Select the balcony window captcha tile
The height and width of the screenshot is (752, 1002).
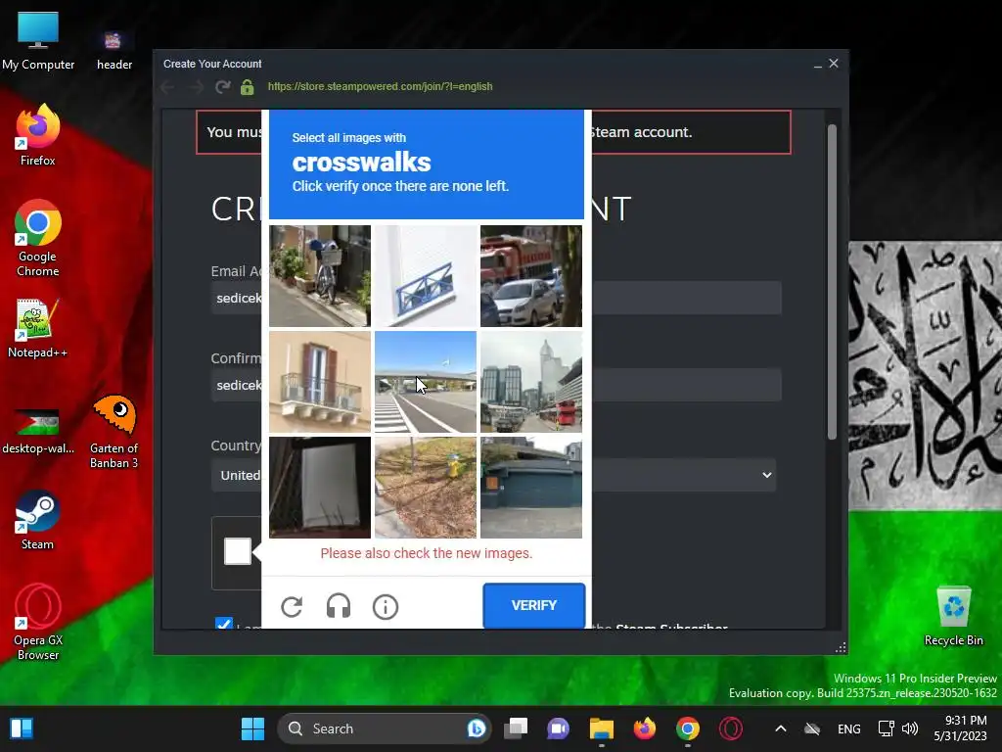click(x=320, y=382)
